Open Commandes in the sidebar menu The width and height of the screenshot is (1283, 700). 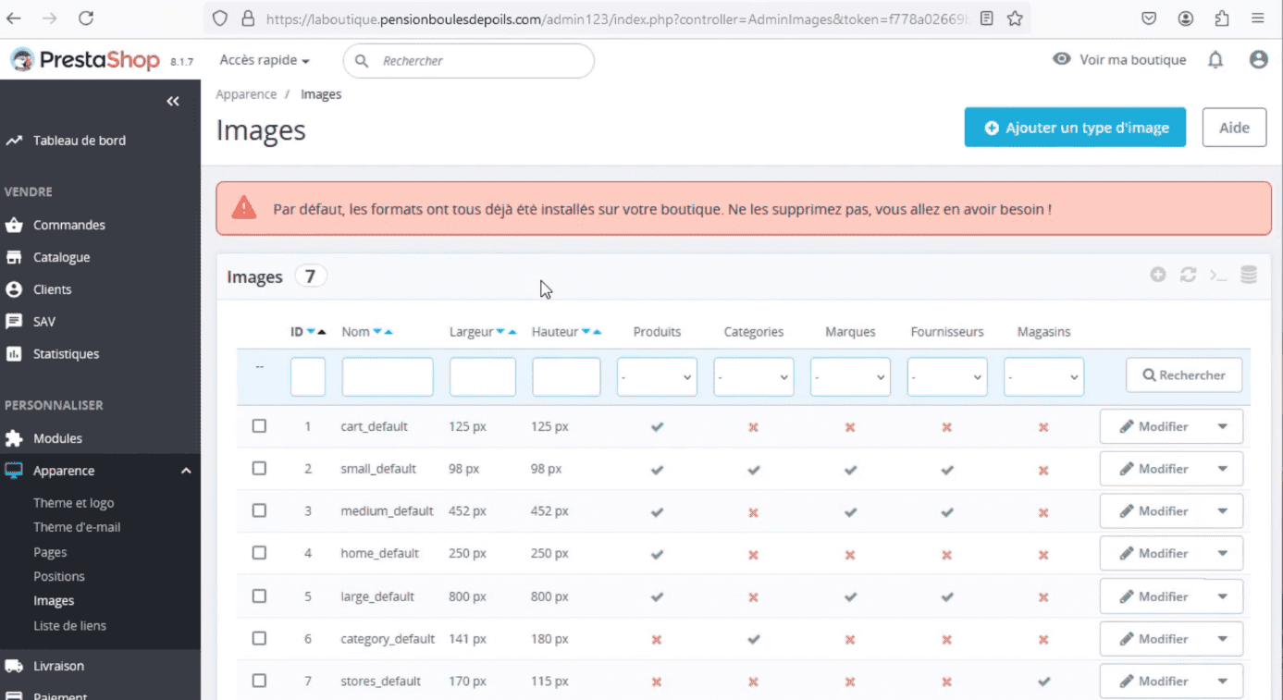click(69, 225)
